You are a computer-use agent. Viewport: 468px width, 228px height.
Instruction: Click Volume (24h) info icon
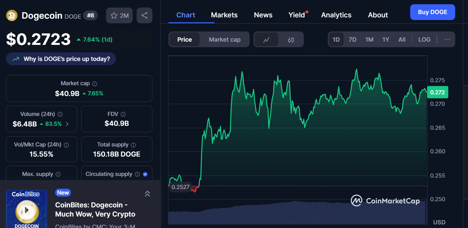(60, 114)
